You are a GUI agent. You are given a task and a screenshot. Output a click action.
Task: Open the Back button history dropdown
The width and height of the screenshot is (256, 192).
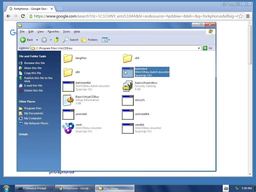37,40
